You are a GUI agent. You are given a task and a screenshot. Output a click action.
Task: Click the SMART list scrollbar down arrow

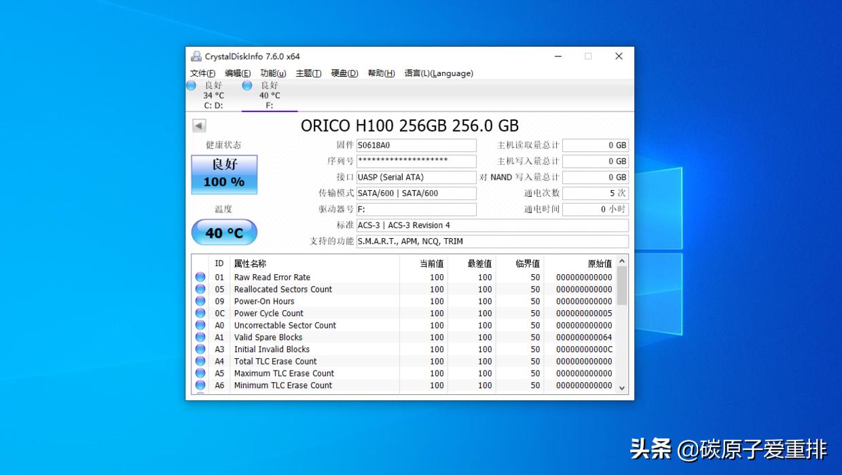pos(622,387)
